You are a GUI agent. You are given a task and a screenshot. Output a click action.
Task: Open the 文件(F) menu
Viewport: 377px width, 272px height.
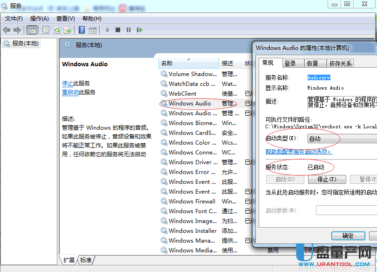tap(14, 19)
